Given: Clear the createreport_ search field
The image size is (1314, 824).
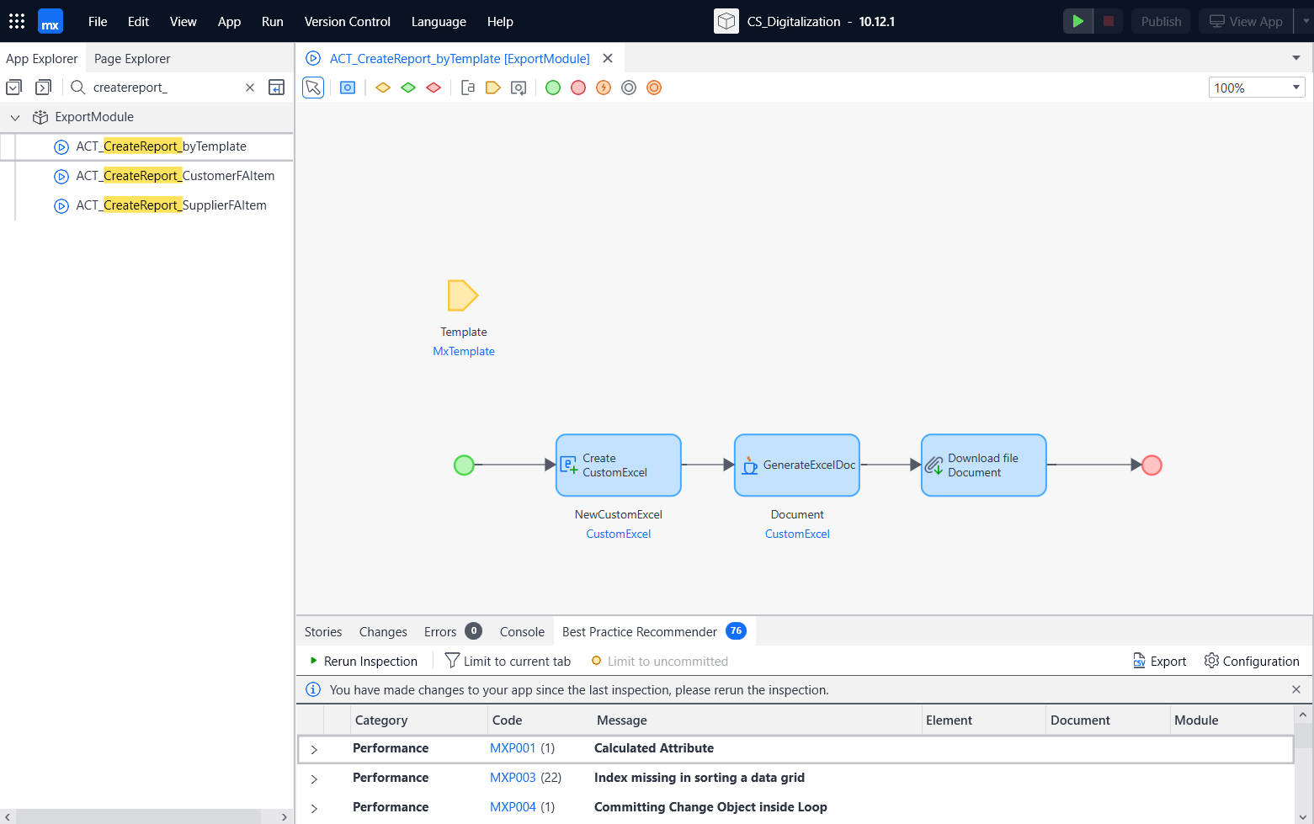Looking at the screenshot, I should [249, 87].
